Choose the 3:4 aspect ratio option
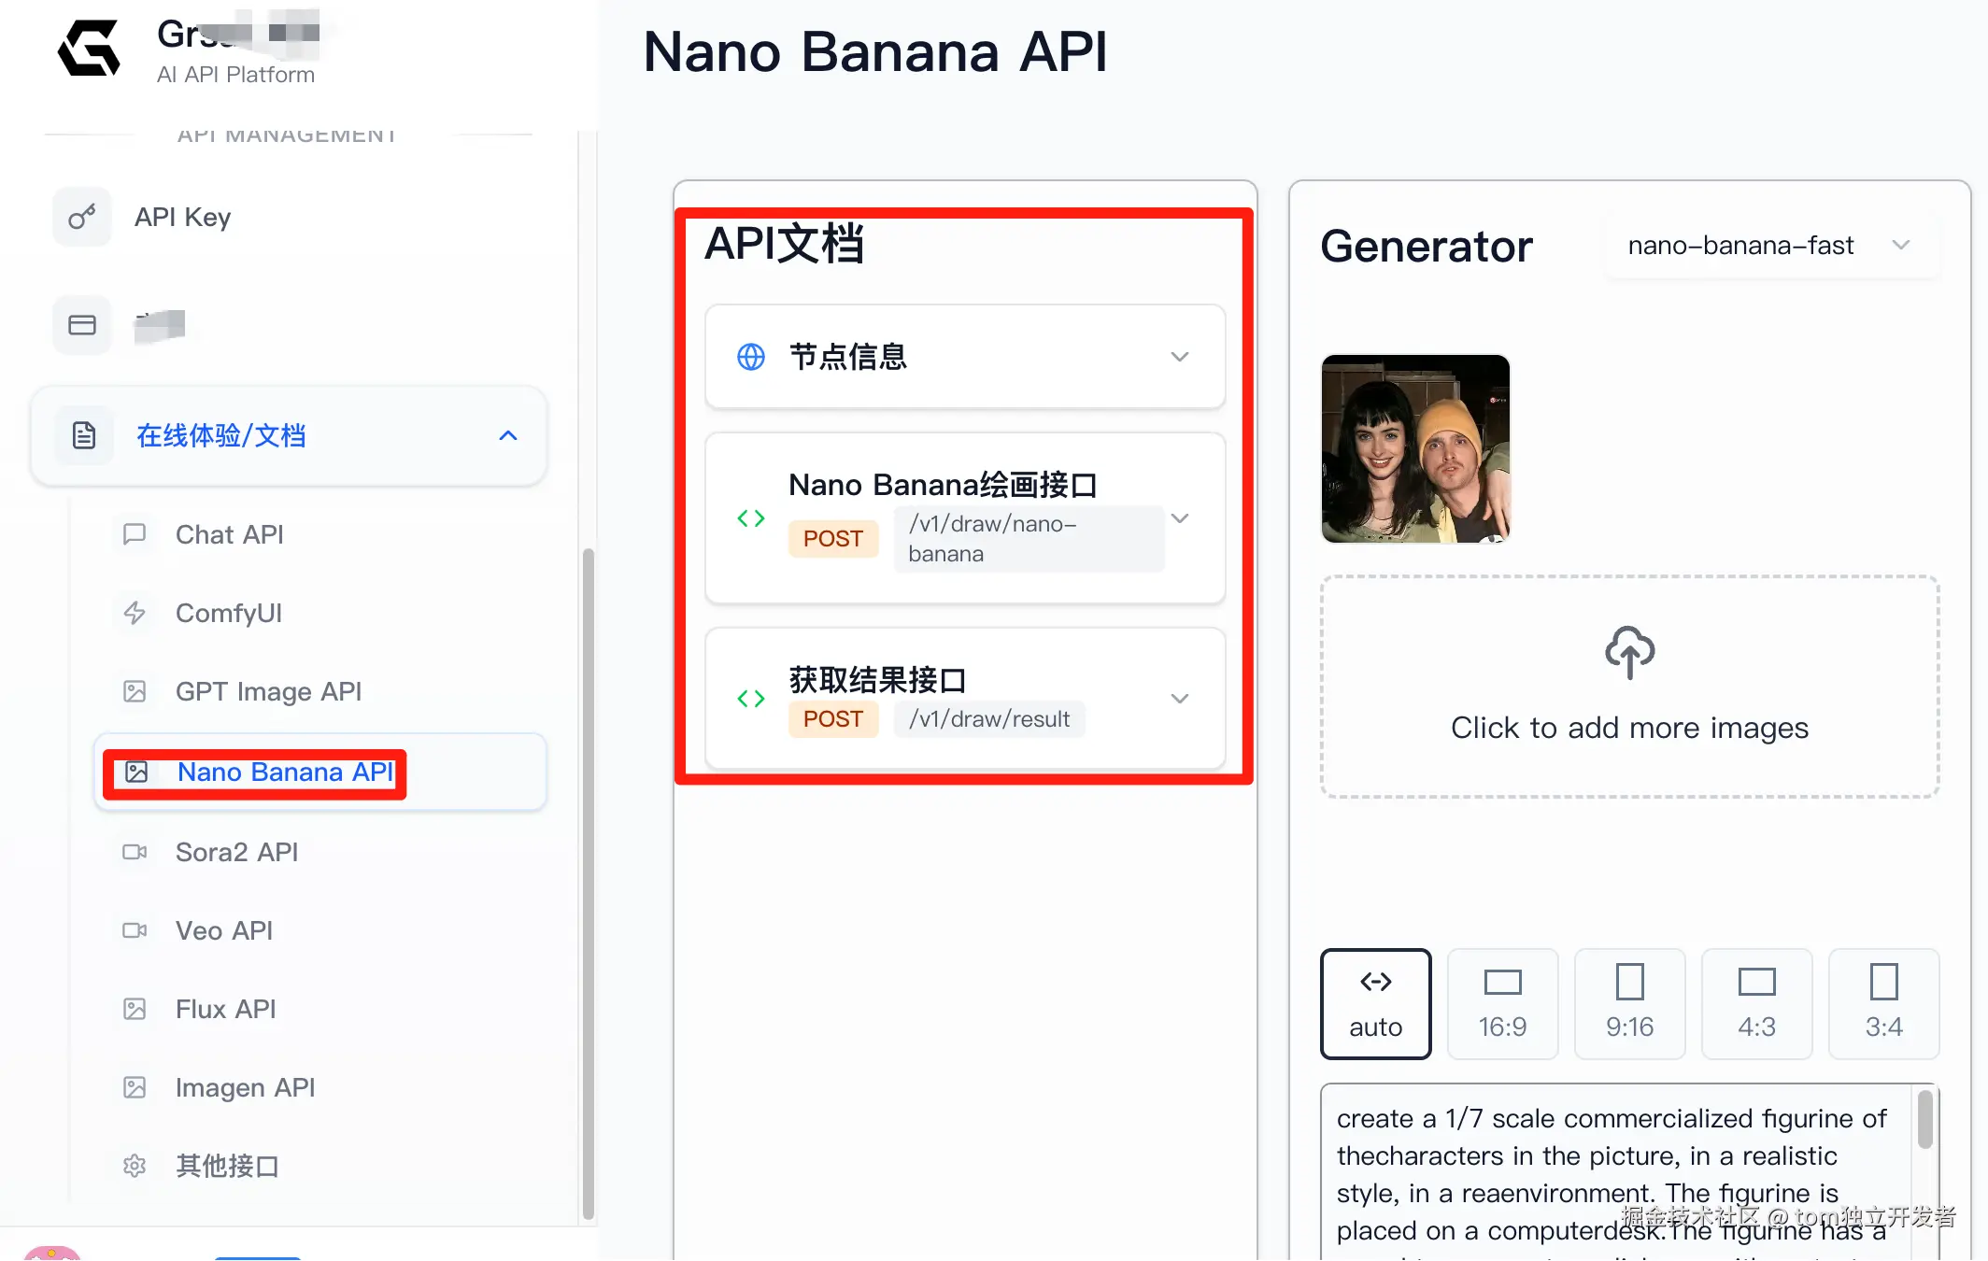 1883,1004
